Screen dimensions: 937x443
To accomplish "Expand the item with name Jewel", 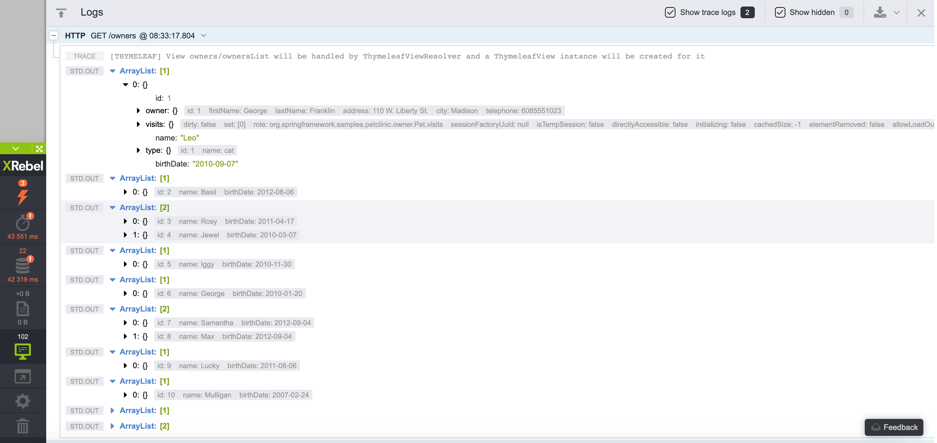I will (126, 235).
